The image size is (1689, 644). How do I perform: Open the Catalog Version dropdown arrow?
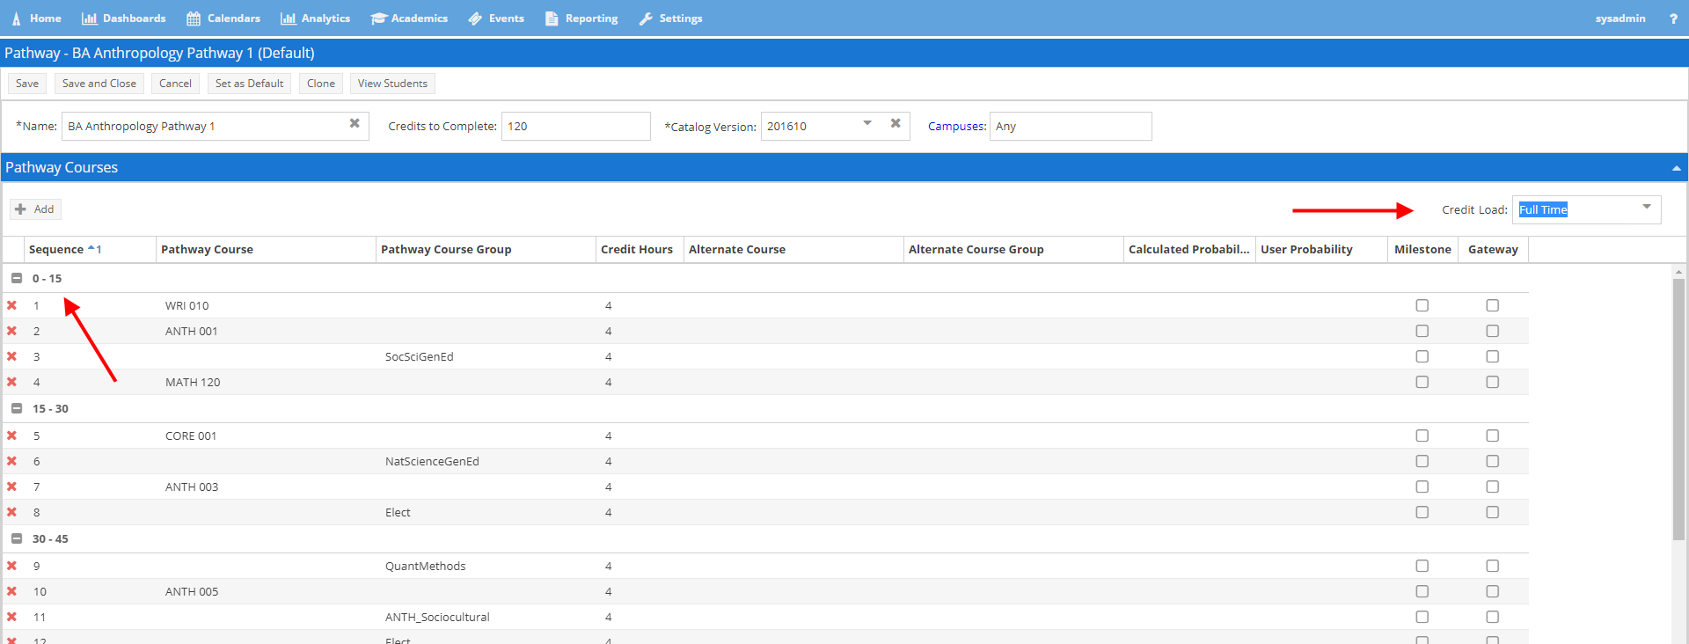867,123
